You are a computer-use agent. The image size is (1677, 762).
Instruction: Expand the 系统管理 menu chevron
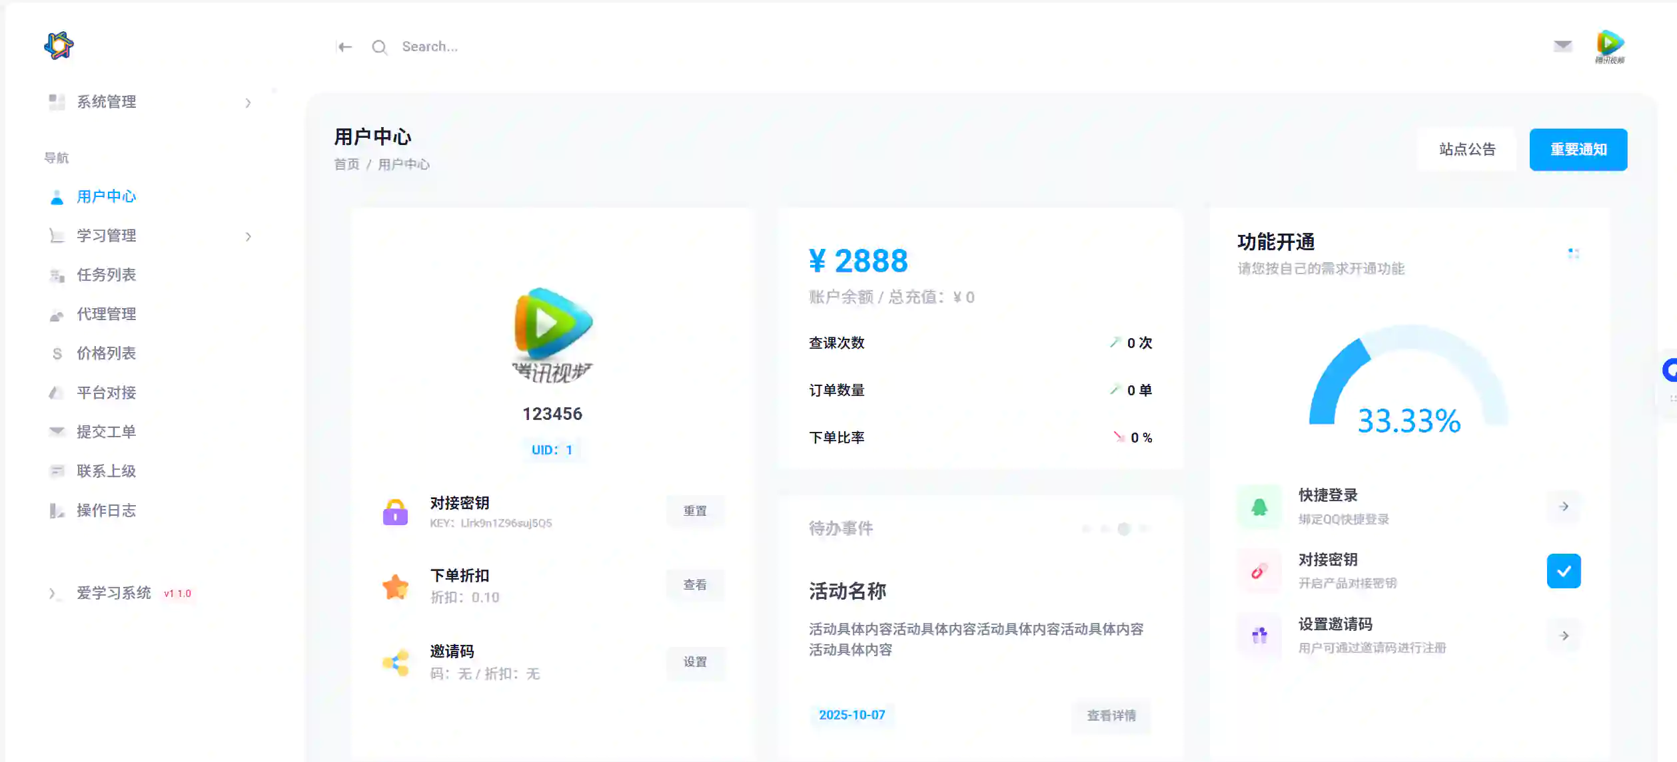click(x=248, y=102)
